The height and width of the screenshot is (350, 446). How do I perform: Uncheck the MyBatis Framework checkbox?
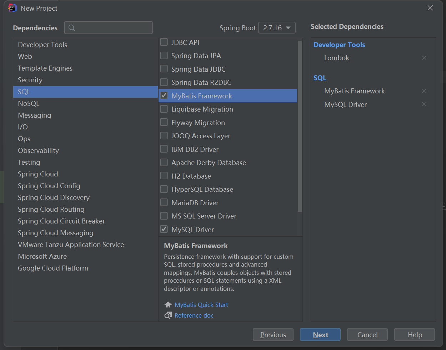164,96
